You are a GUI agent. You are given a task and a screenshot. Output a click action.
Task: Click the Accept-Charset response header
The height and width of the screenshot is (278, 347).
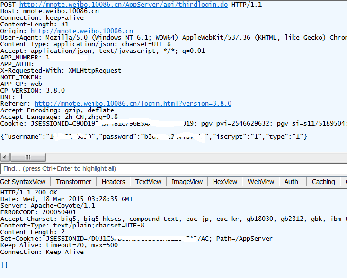[x=174, y=219]
